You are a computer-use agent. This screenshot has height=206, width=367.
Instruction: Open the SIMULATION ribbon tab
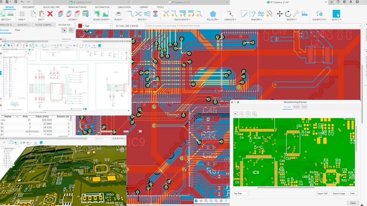coord(124,7)
